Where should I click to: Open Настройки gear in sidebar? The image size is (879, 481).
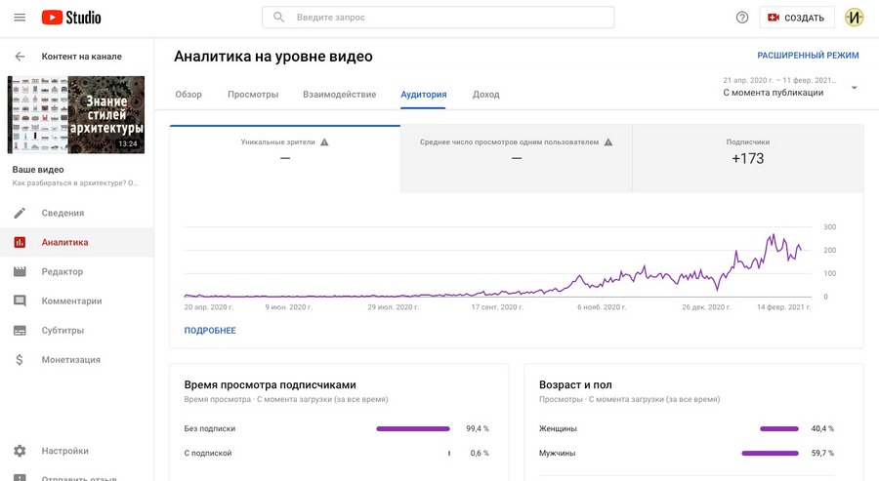pyautogui.click(x=64, y=451)
